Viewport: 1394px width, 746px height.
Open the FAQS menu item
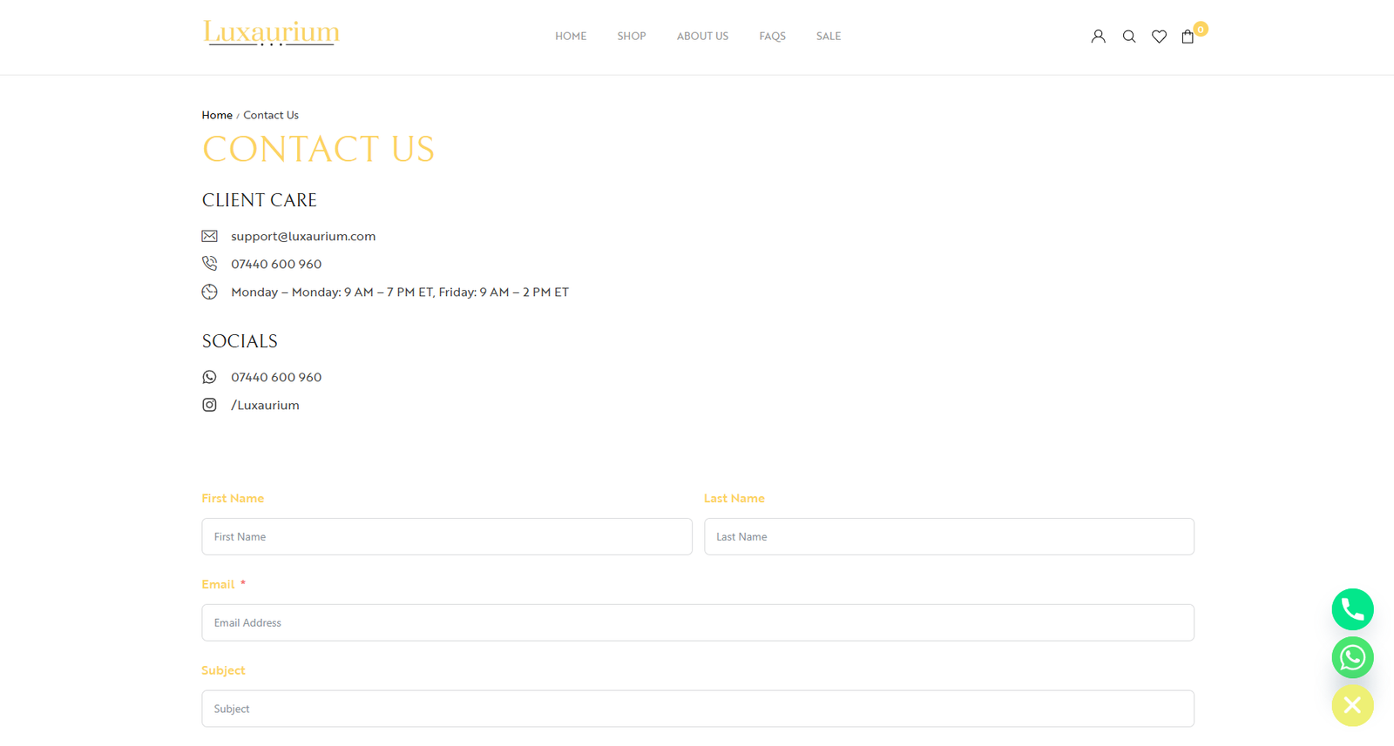coord(772,37)
